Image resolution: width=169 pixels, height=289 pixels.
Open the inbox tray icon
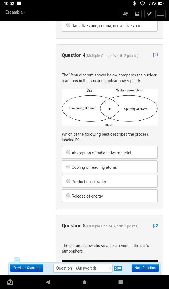click(x=137, y=14)
